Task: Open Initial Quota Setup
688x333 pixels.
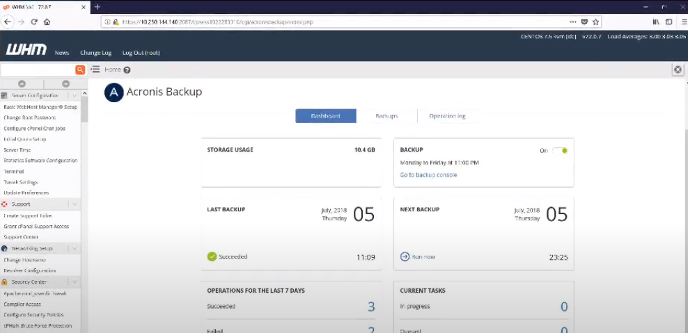Action: [24, 139]
